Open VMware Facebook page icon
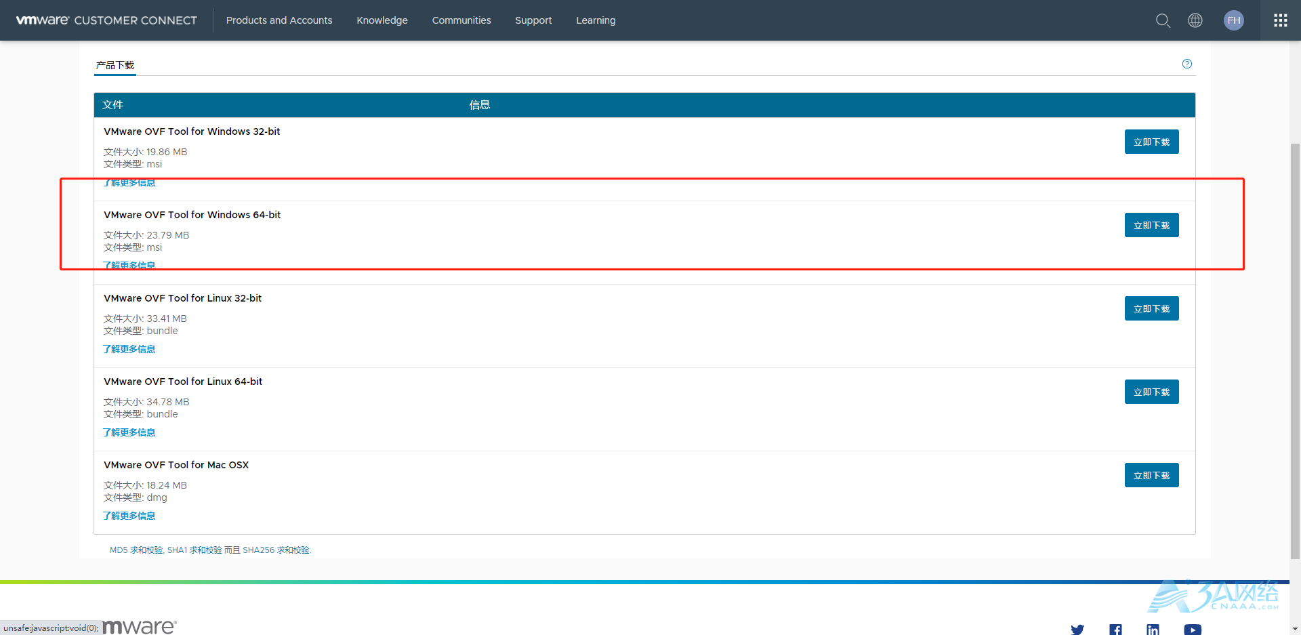This screenshot has height=635, width=1301. [1115, 630]
